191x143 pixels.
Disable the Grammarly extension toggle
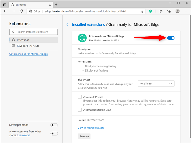coord(171,38)
